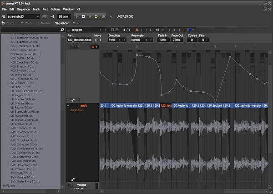Toggle curve automation icon in upper lane
Viewport: 273px width, 194px height.
(73, 100)
